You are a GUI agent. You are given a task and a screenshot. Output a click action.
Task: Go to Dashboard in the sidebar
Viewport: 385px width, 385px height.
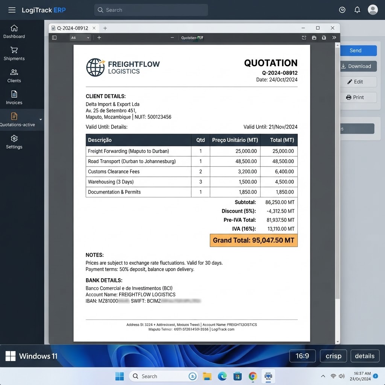(x=14, y=32)
